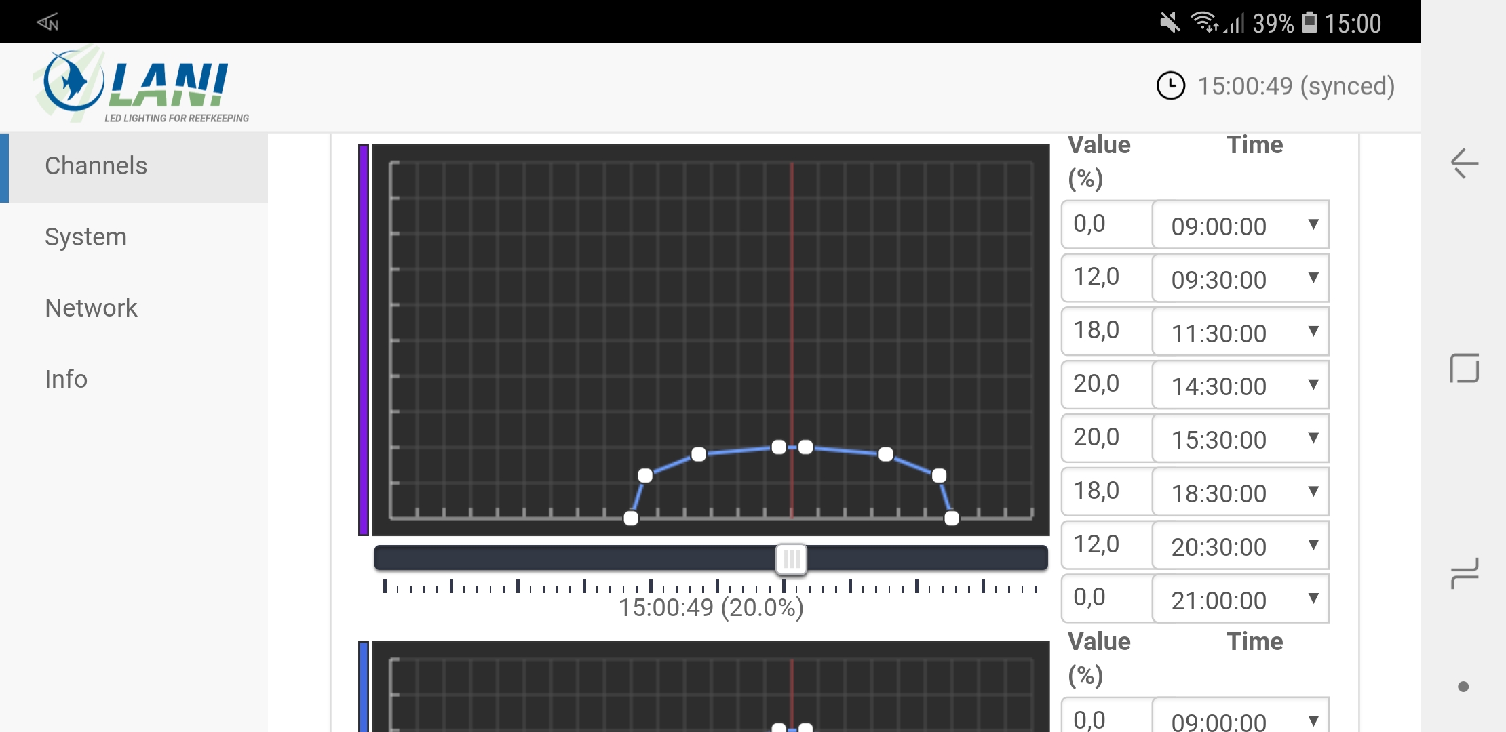This screenshot has height=732, width=1506.
Task: Go to the System menu item
Action: pyautogui.click(x=85, y=237)
